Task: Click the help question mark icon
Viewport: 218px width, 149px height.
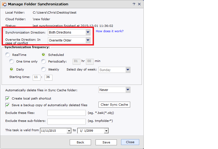Action: point(134,4)
